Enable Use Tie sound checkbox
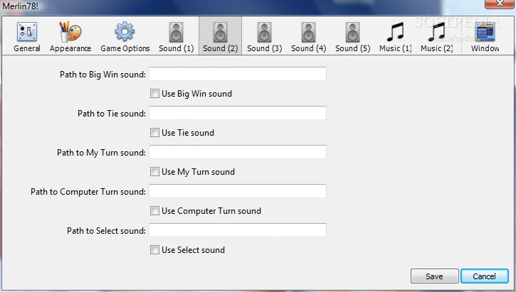 (154, 133)
